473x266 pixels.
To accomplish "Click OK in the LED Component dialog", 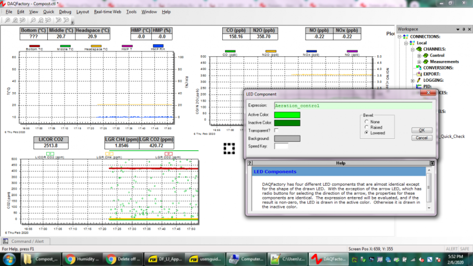I will (x=422, y=130).
